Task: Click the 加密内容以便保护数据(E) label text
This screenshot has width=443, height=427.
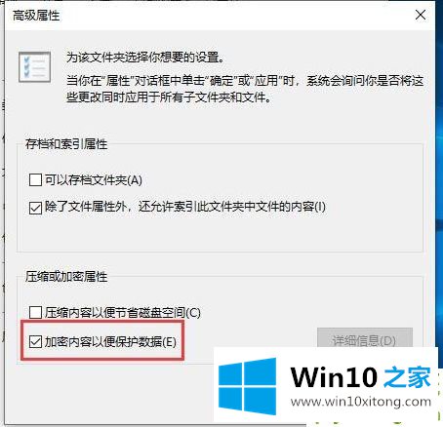Action: (110, 341)
